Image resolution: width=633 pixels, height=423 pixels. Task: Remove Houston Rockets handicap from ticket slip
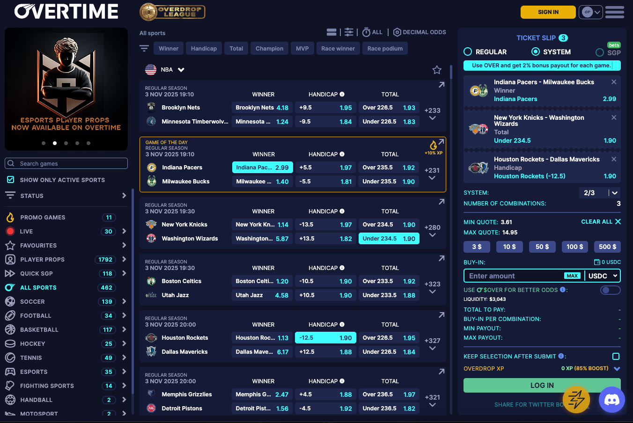click(x=614, y=159)
